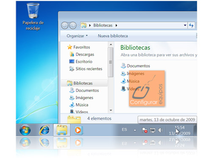The width and height of the screenshot is (212, 158).
Task: Click the Imágenes library icon in the main pane
Action: coord(123,74)
